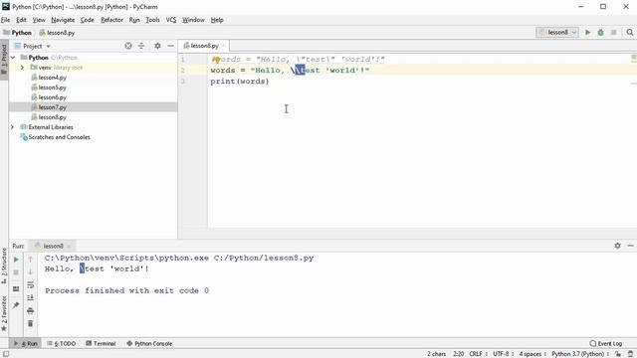Toggle scroll to end in run console

point(30,298)
